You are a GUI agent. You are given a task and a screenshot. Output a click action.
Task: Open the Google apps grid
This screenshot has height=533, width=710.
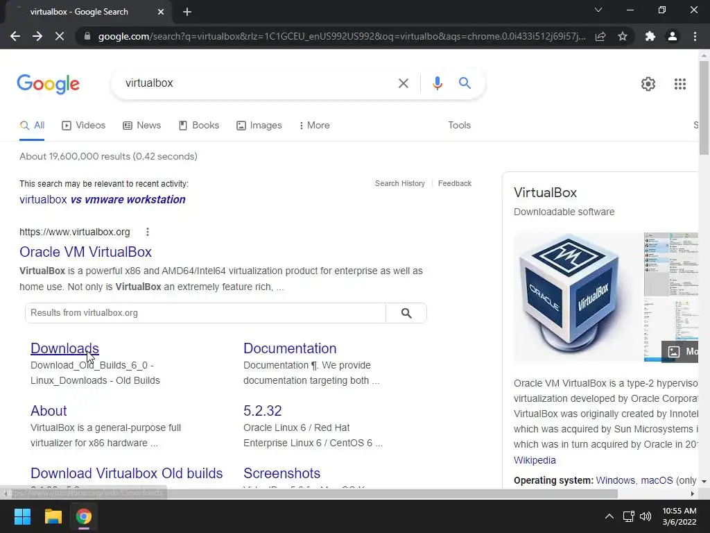click(679, 84)
